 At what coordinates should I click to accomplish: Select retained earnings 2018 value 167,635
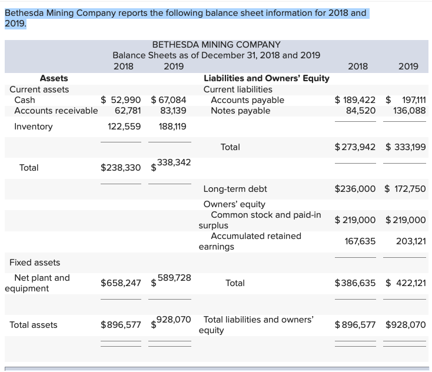[360, 241]
